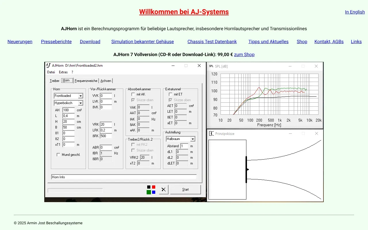This screenshot has height=230, width=368.
Task: Open the Halbraum Aufstellung dropdown
Action: coord(193,139)
